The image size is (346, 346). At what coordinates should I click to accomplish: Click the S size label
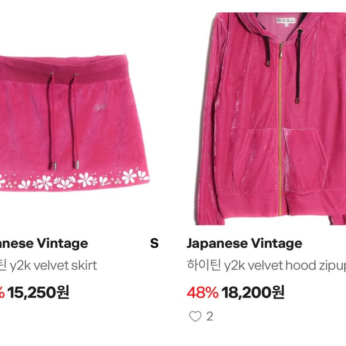point(155,243)
